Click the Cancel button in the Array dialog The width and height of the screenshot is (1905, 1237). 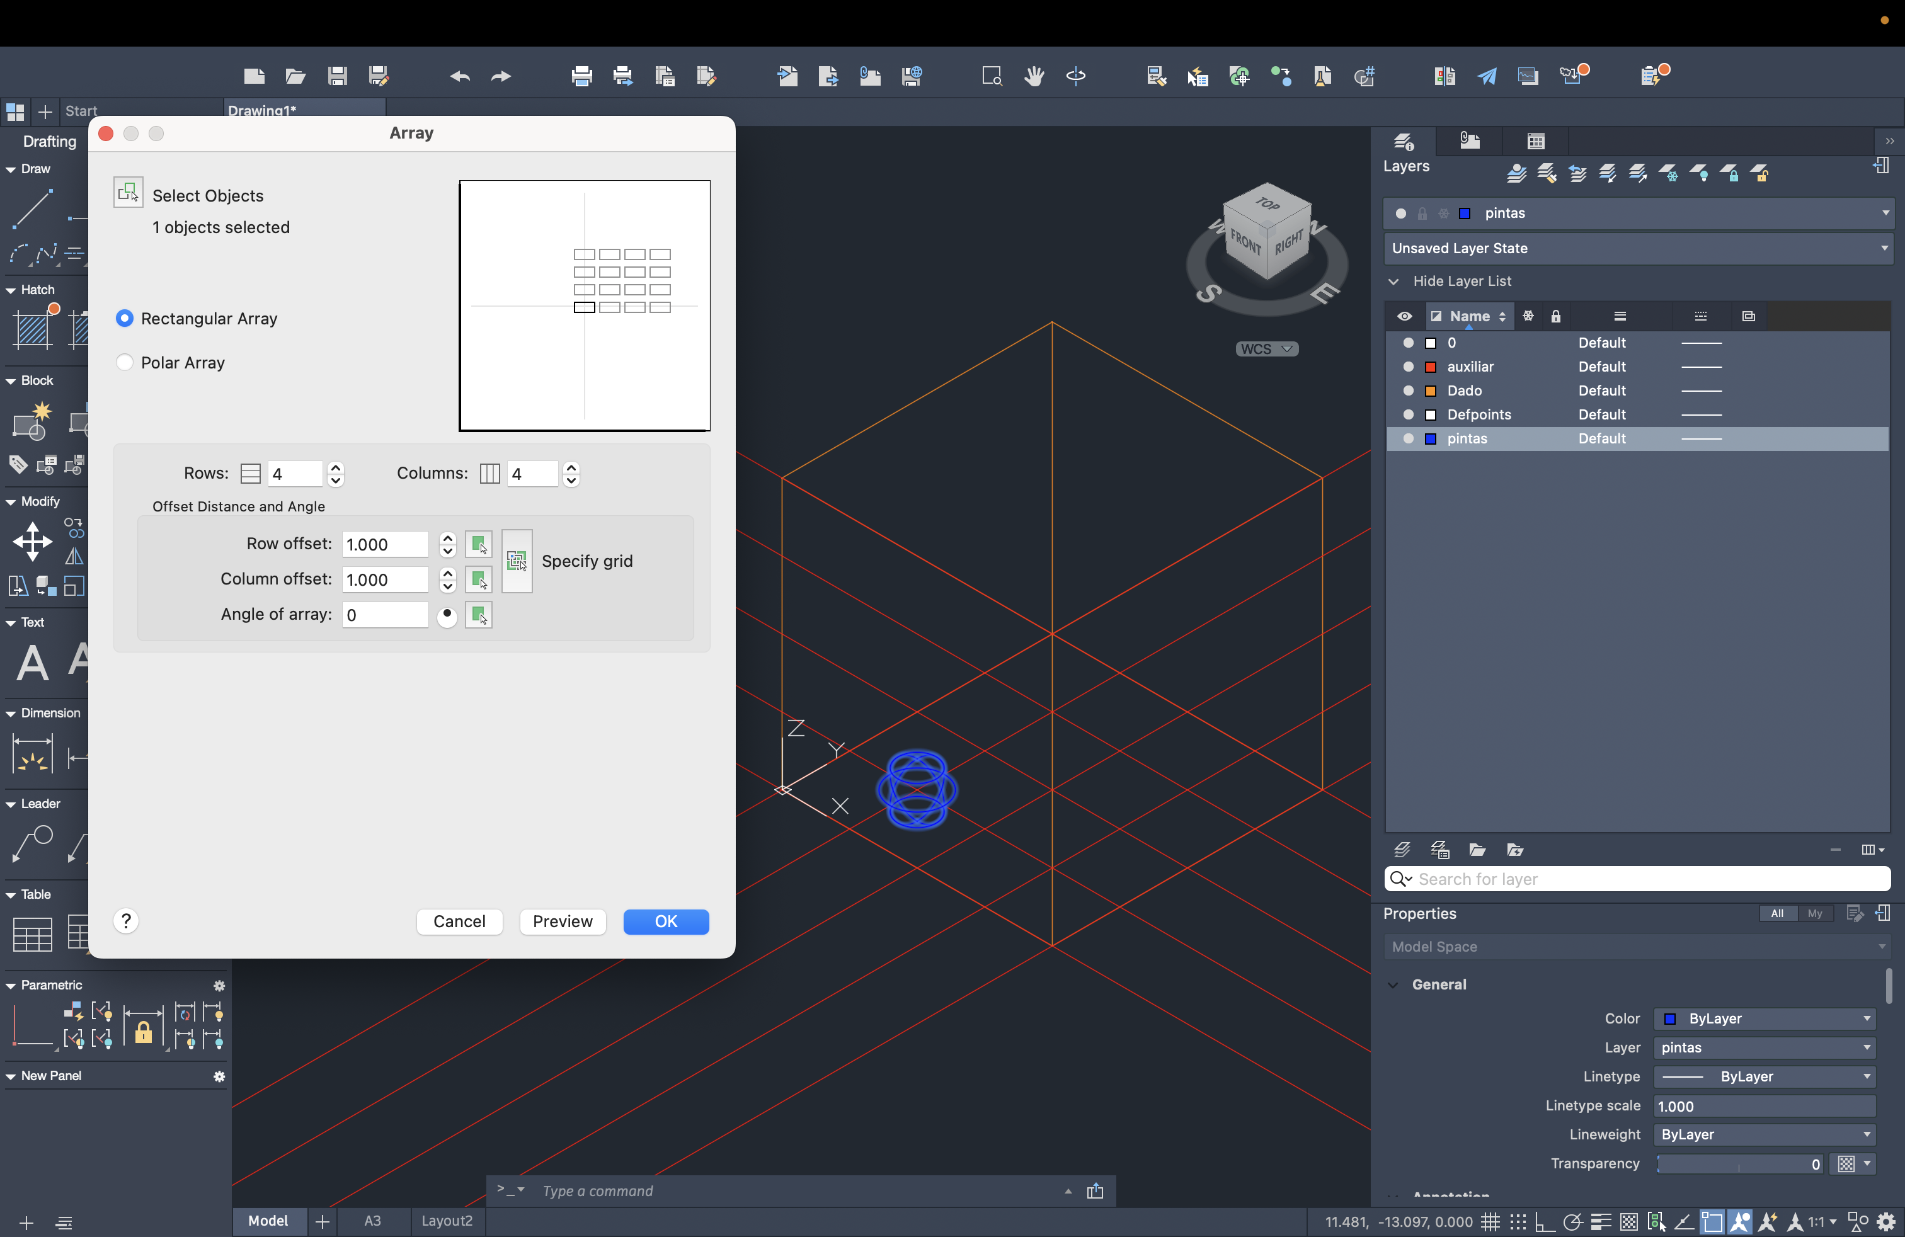click(459, 921)
